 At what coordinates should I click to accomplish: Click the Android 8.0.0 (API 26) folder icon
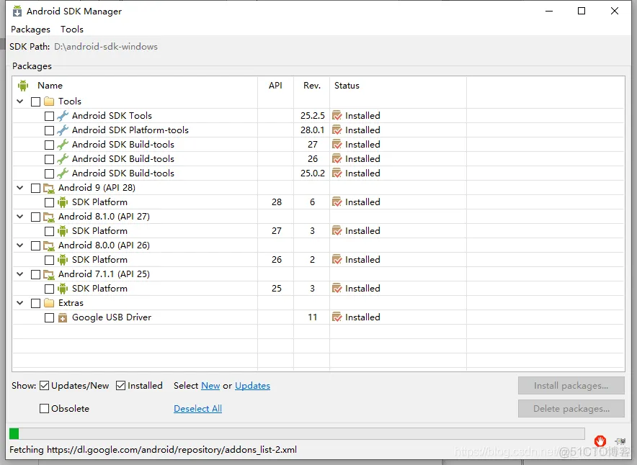pyautogui.click(x=49, y=245)
